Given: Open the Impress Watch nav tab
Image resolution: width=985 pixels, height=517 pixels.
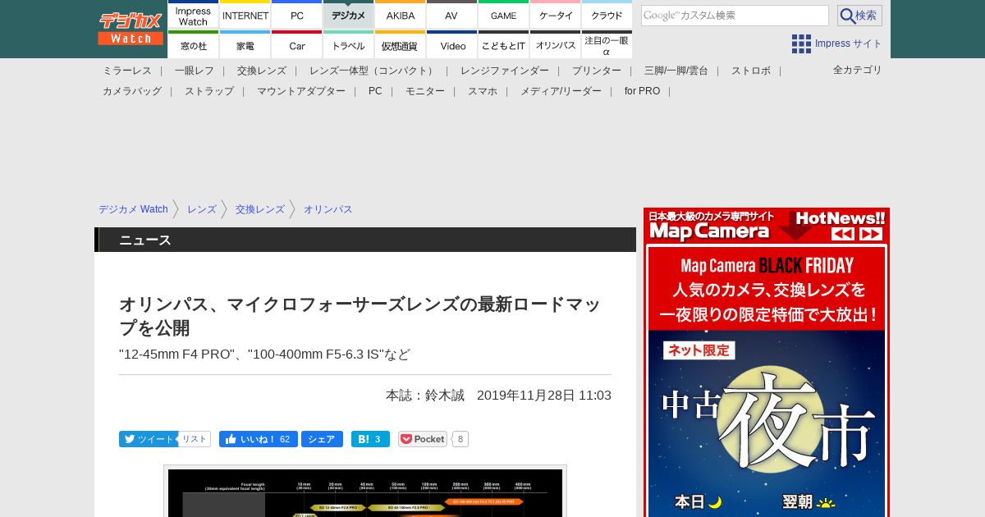Looking at the screenshot, I should [x=193, y=16].
